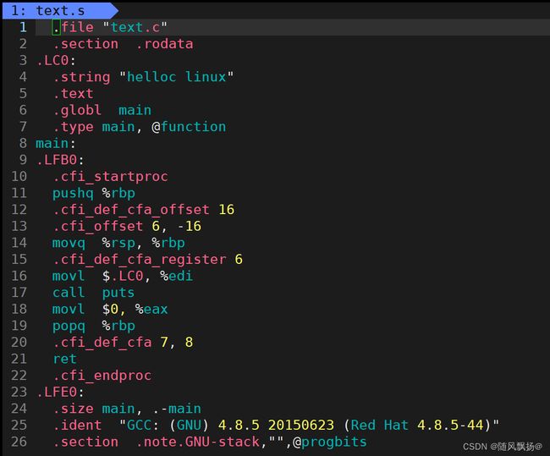The height and width of the screenshot is (456, 550).
Task: Click the .cfi_startproc directive
Action: (x=110, y=177)
